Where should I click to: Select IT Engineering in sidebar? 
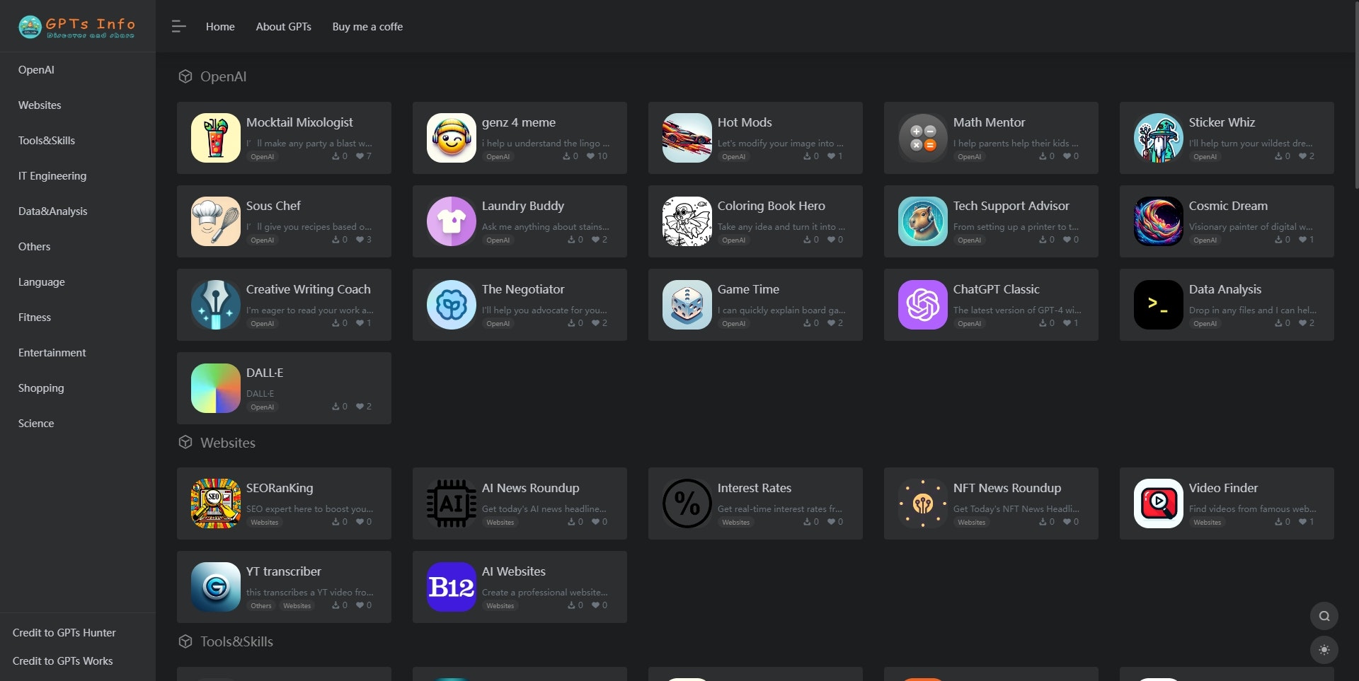[x=52, y=176]
